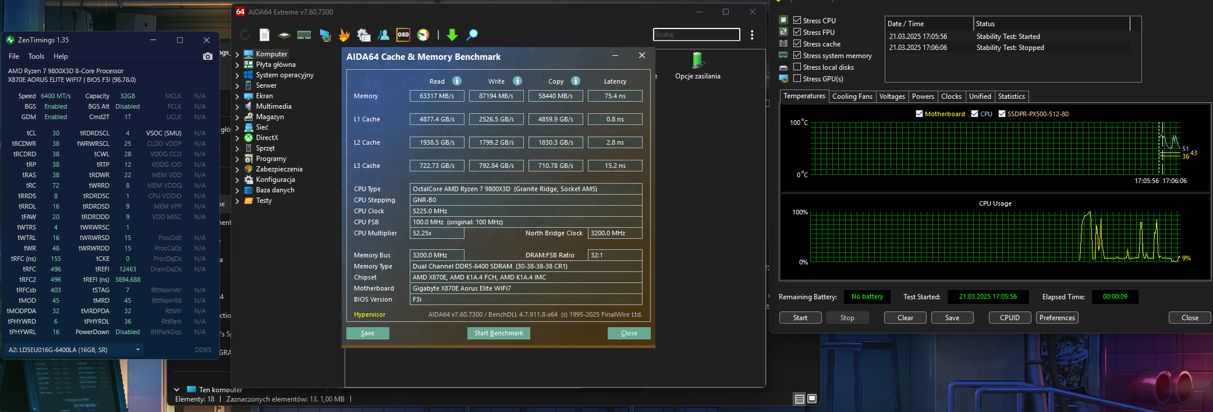Image resolution: width=1213 pixels, height=412 pixels.
Task: Click the Read info icon in benchmark
Action: click(457, 81)
